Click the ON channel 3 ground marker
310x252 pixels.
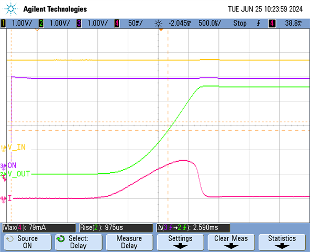click(3, 166)
